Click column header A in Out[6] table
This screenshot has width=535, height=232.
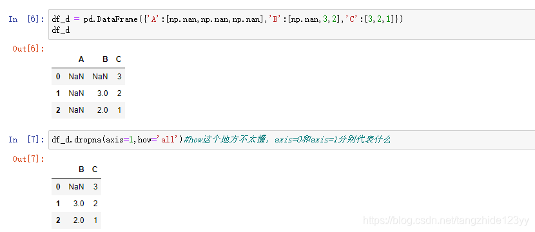click(x=81, y=59)
